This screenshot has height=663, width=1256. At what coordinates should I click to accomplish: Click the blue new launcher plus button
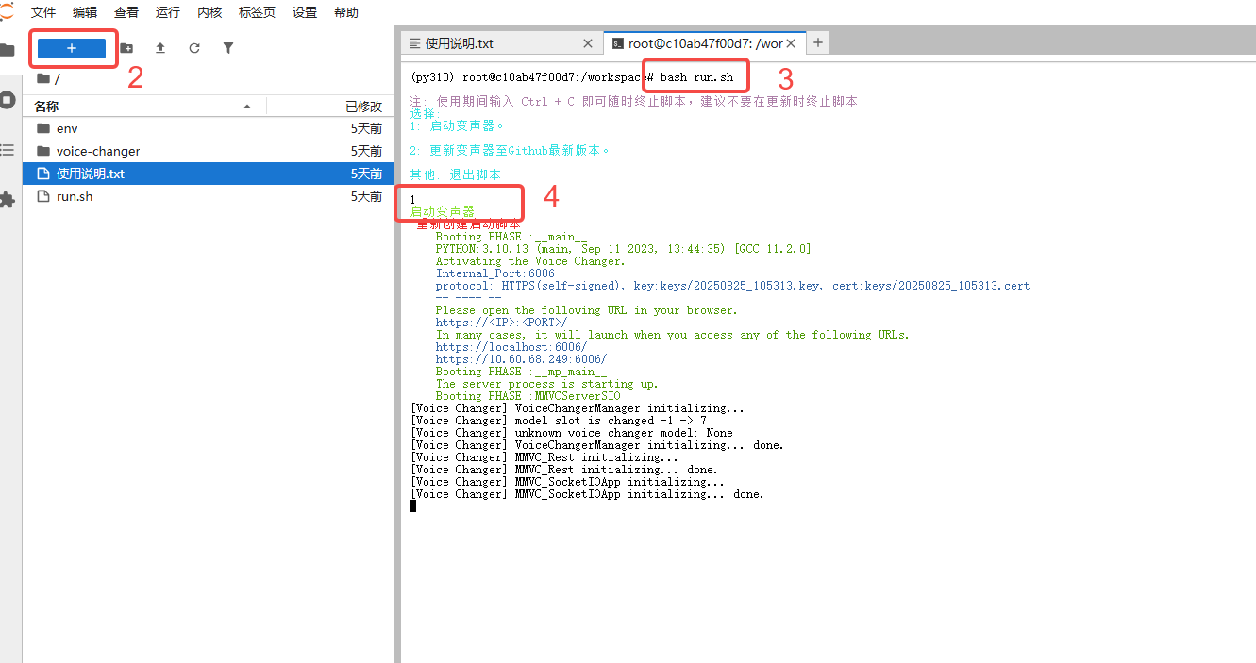(72, 48)
